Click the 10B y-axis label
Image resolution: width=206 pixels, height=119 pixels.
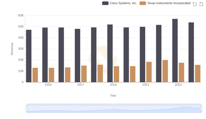tap(21, 71)
